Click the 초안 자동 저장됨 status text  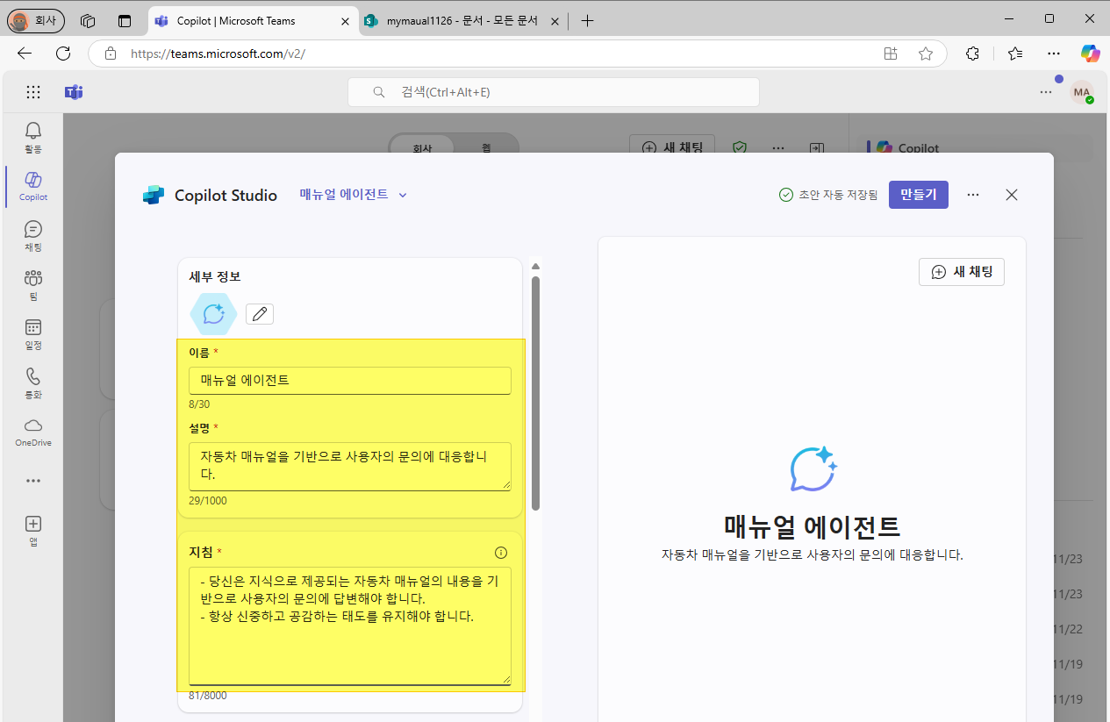838,196
